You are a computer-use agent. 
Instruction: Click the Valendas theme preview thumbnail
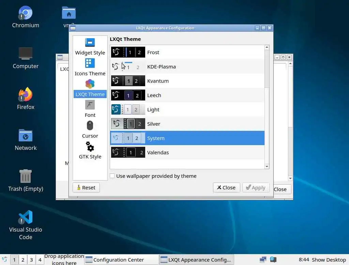point(128,152)
